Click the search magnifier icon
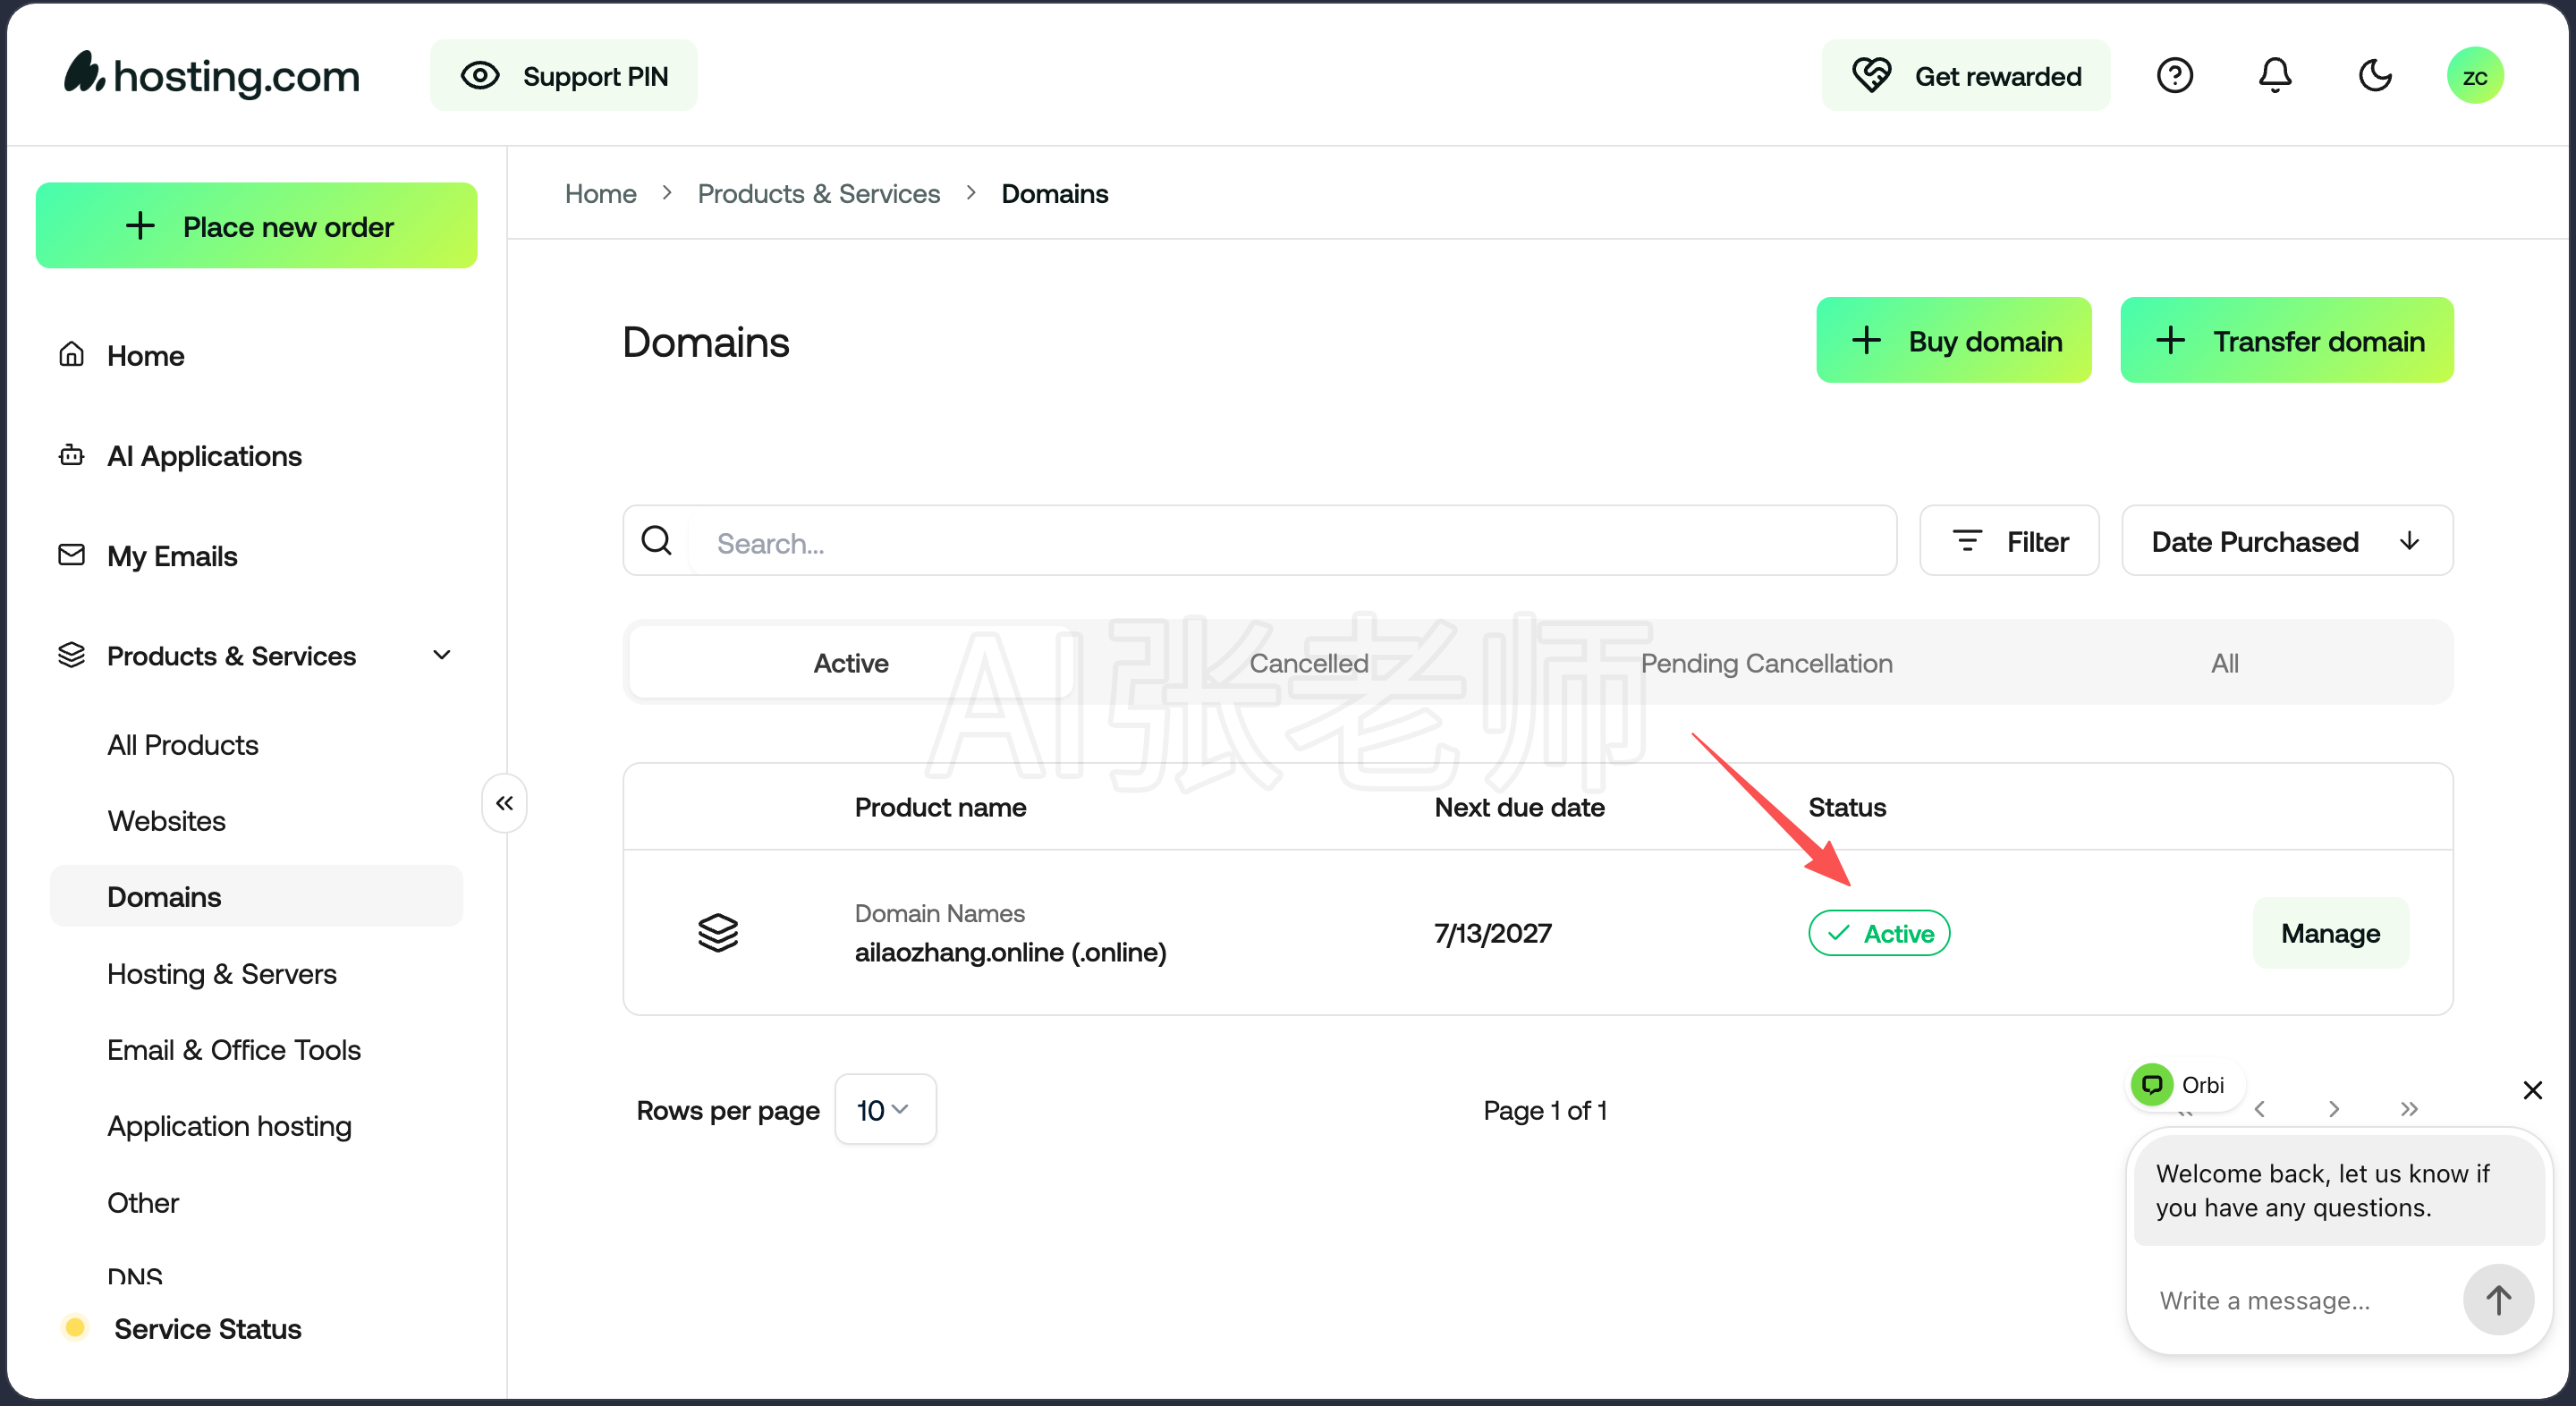The image size is (2576, 1406). pos(656,541)
